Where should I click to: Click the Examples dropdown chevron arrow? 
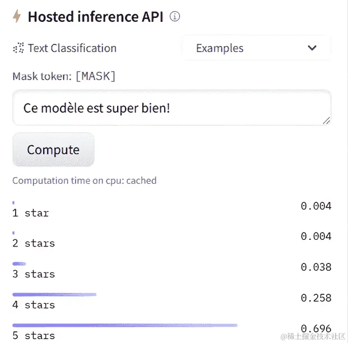pos(312,48)
